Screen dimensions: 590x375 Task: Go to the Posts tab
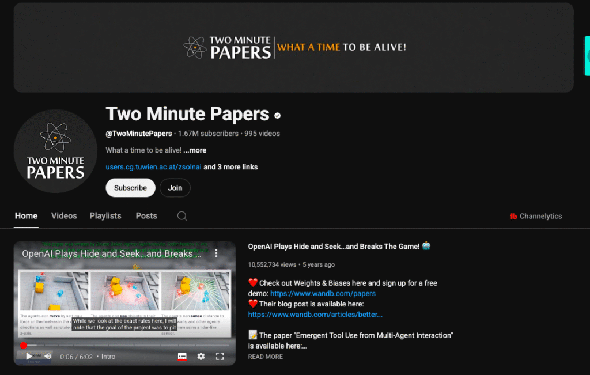coord(146,216)
